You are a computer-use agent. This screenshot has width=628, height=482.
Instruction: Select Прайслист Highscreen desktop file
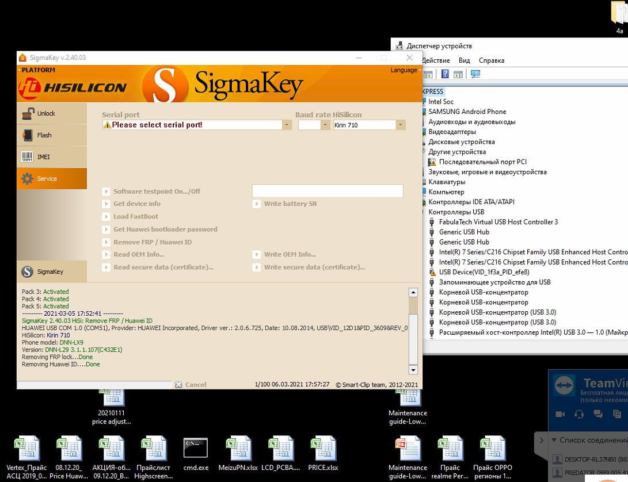point(153,458)
